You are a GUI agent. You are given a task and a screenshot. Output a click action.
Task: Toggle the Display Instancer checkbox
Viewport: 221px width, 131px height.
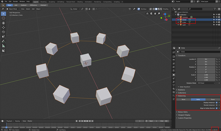click(217, 102)
